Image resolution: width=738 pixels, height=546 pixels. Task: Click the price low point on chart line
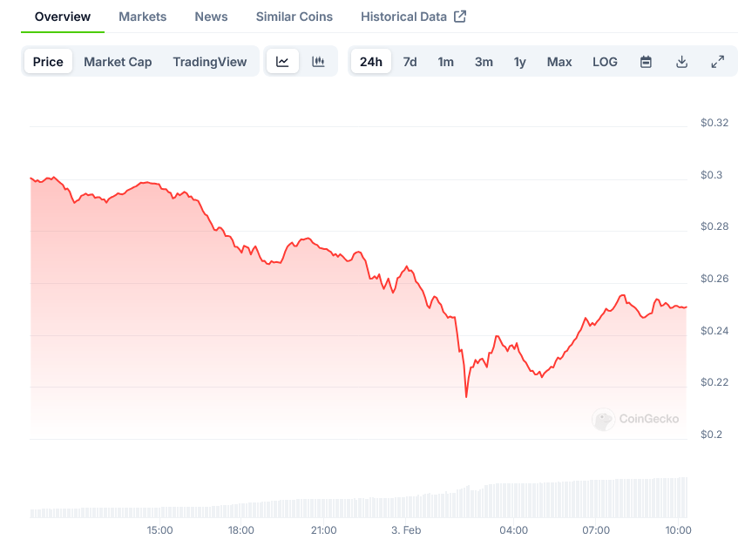click(x=466, y=397)
